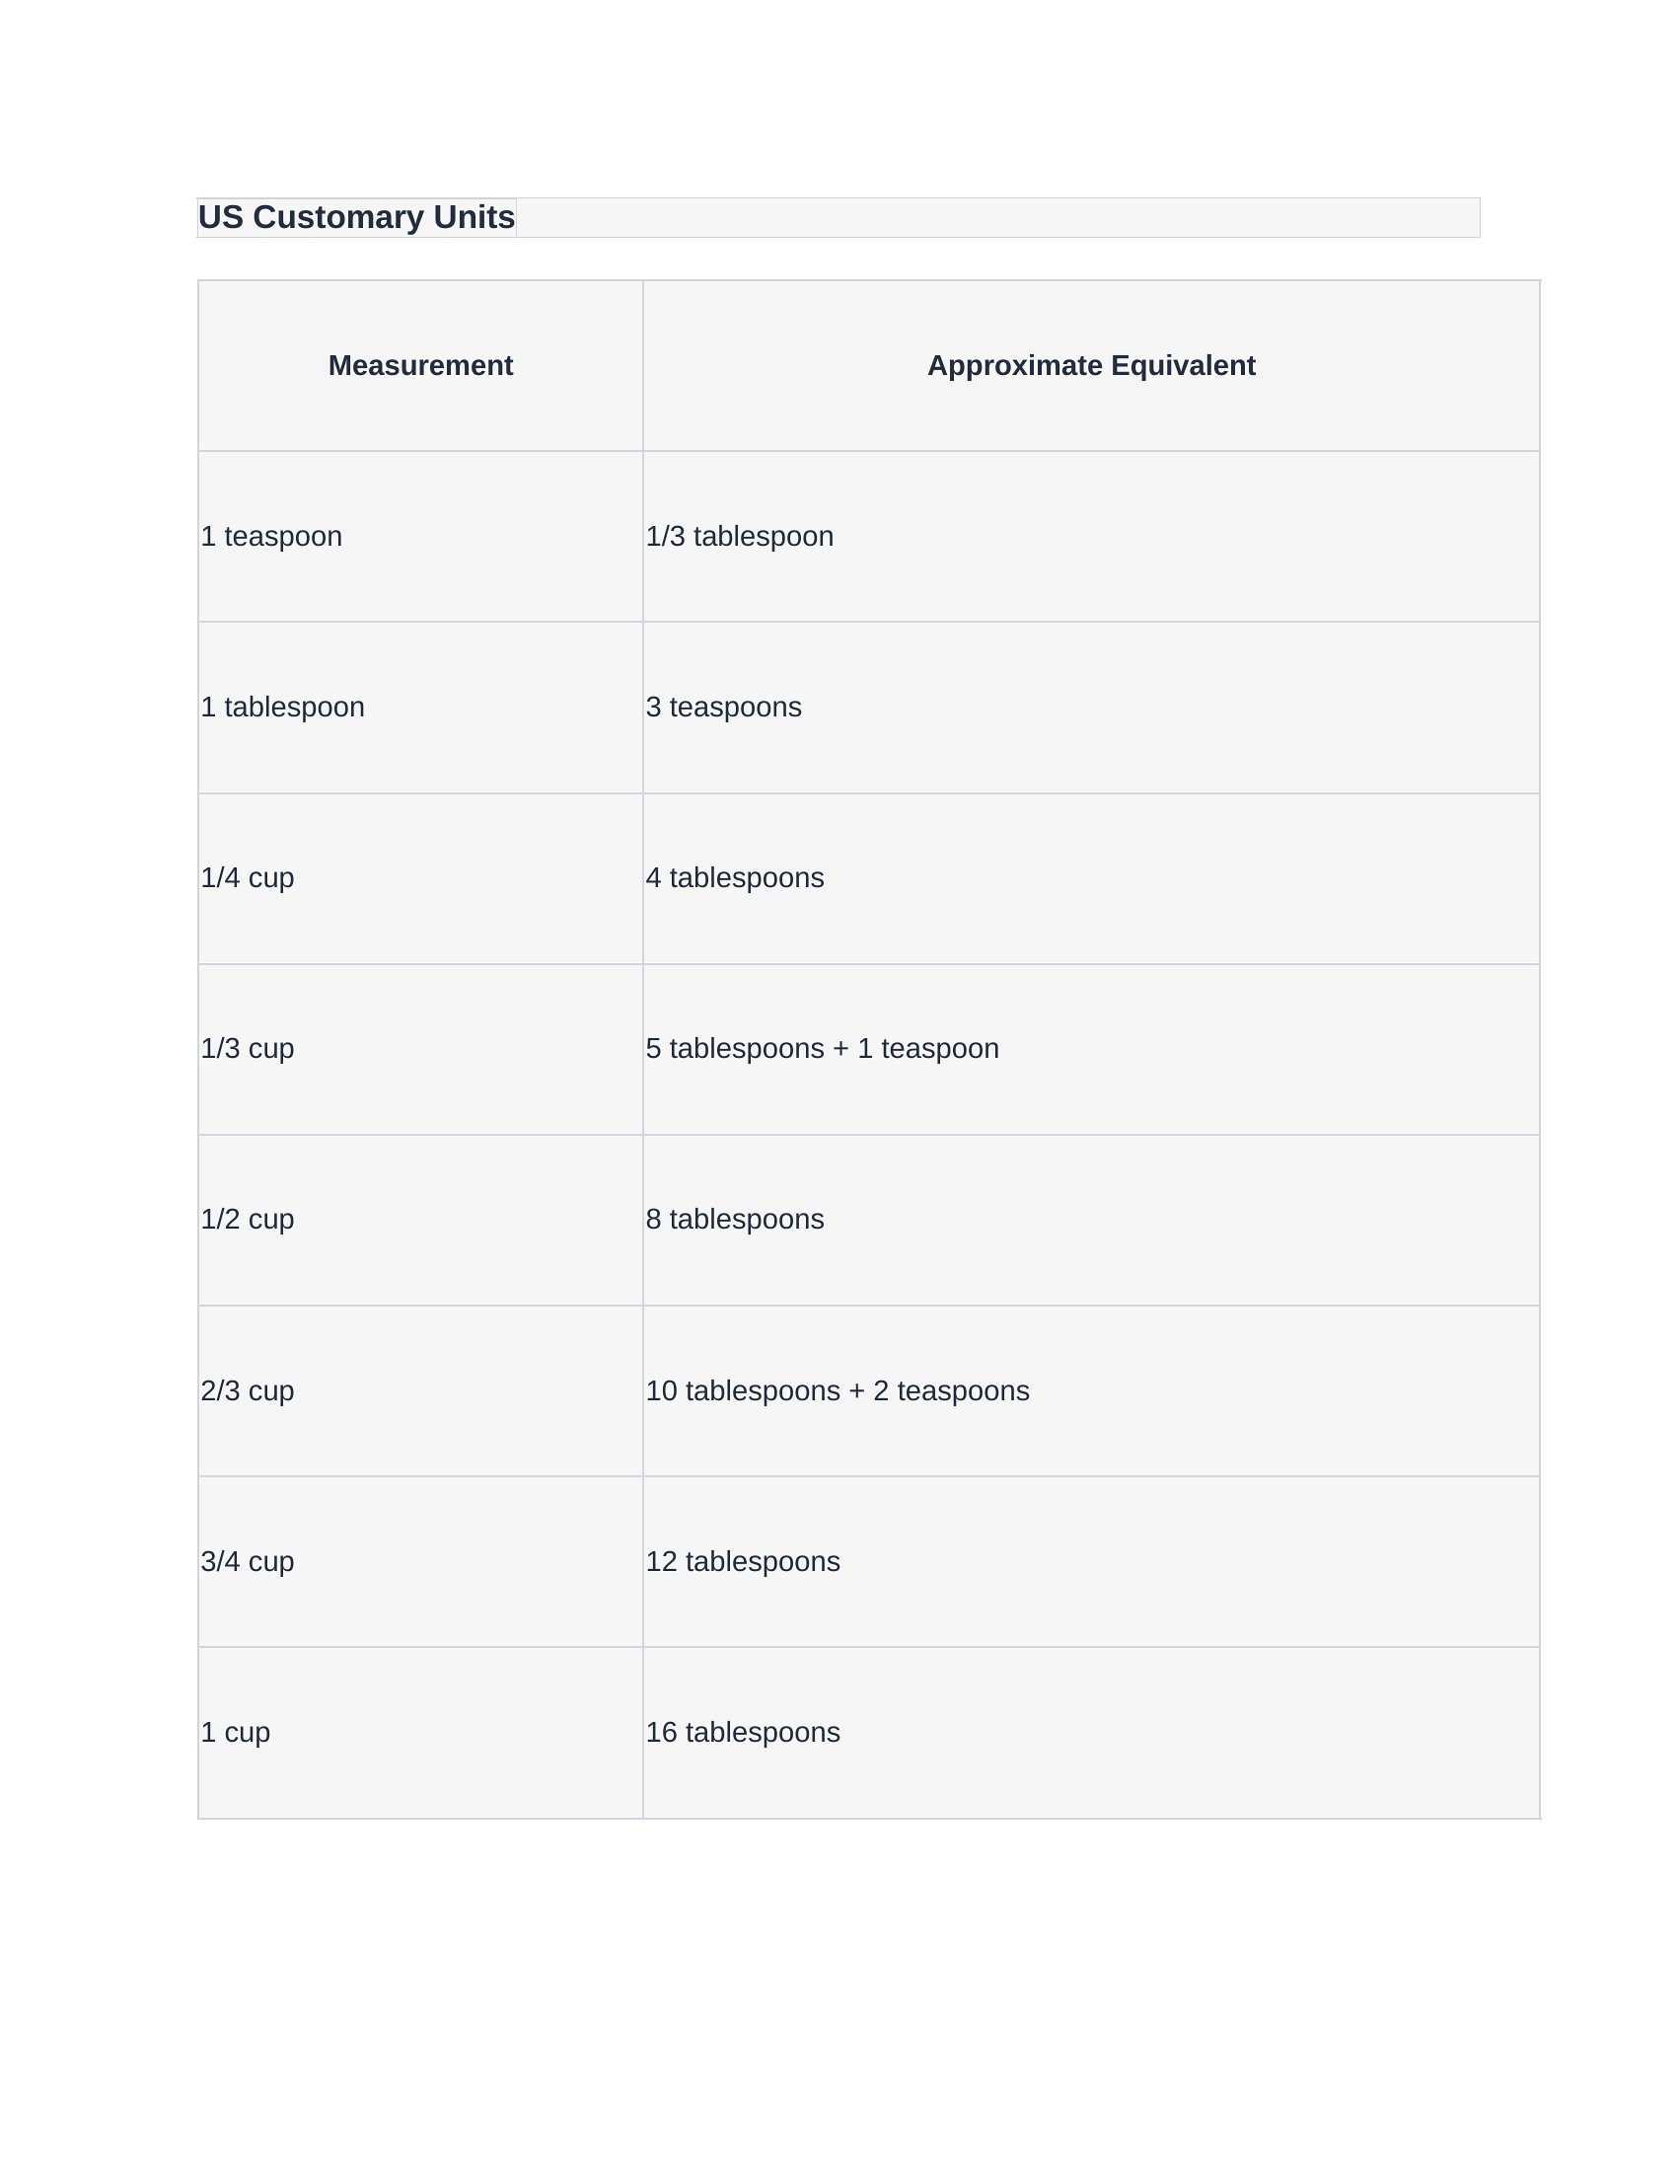Click 5 tablespoons + 1 teaspoon text
This screenshot has height=2171, width=1677.
[x=822, y=1049]
